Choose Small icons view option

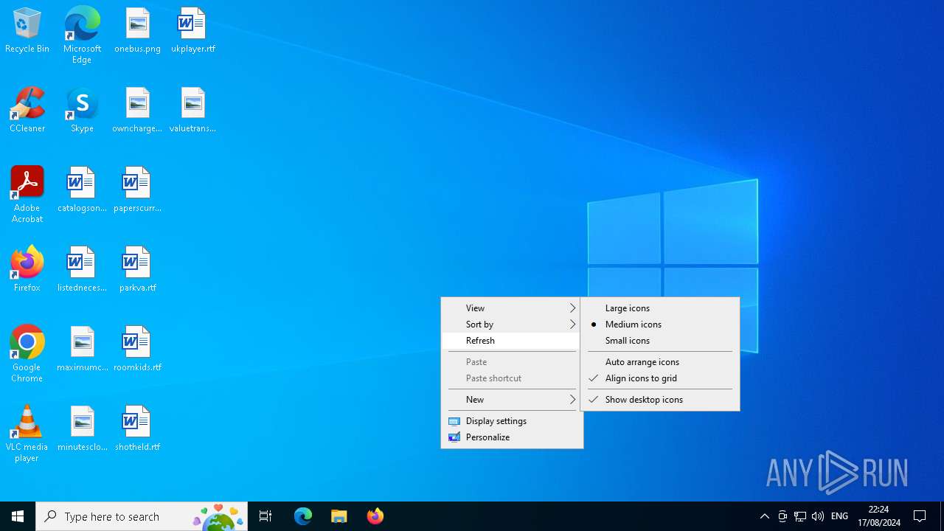click(660, 341)
